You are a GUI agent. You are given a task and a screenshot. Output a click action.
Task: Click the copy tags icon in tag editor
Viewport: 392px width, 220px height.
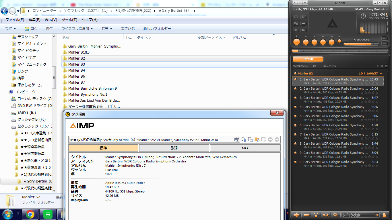point(251,140)
